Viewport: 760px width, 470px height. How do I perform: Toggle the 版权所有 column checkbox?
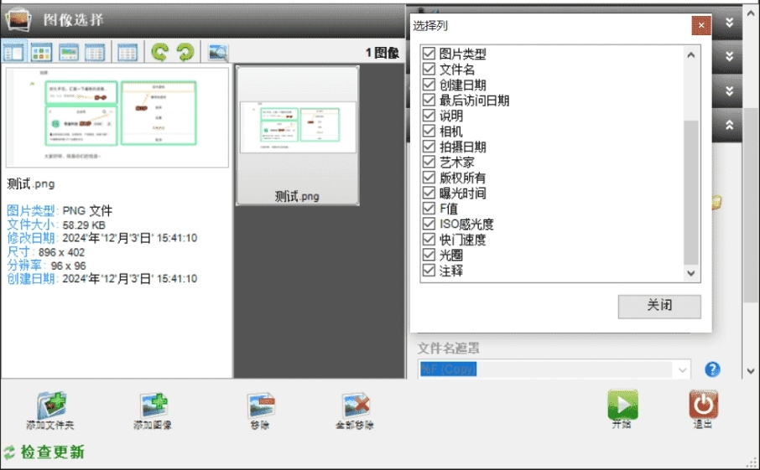(x=429, y=177)
